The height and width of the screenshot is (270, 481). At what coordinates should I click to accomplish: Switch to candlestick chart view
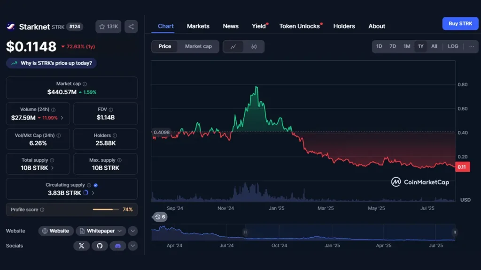point(254,46)
